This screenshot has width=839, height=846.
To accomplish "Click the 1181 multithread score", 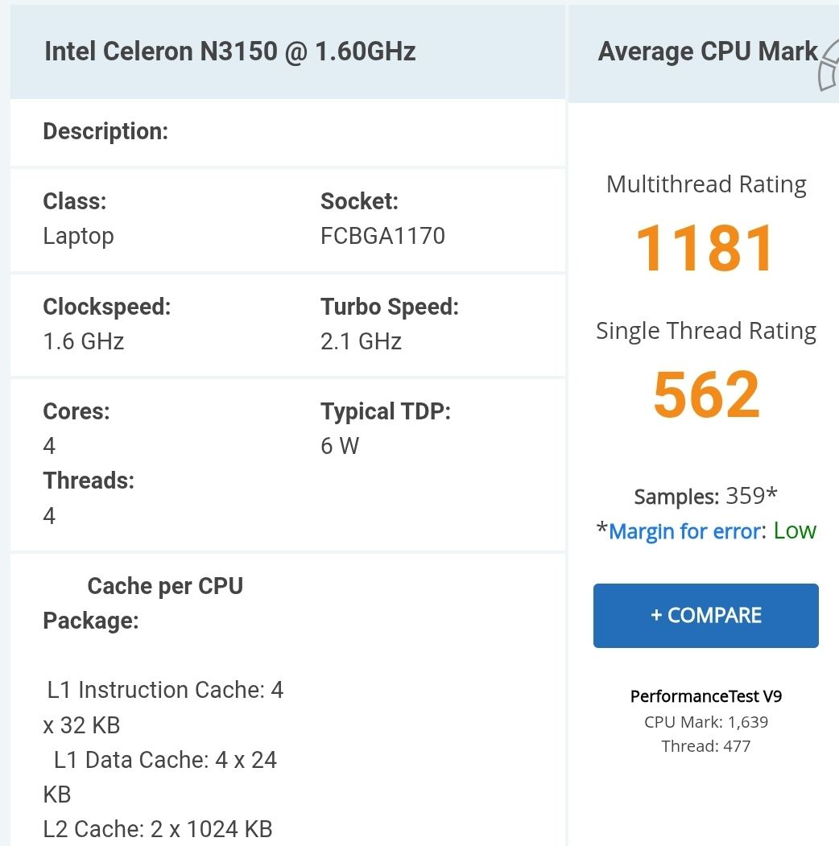I will 705,248.
